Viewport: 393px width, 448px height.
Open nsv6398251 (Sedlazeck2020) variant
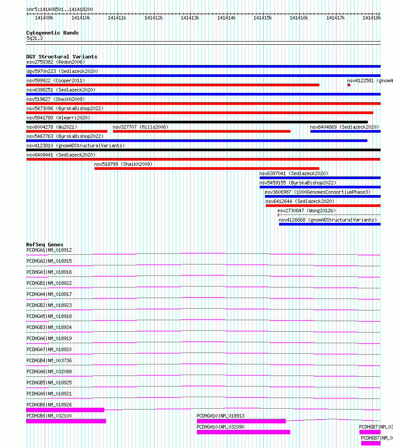click(61, 90)
